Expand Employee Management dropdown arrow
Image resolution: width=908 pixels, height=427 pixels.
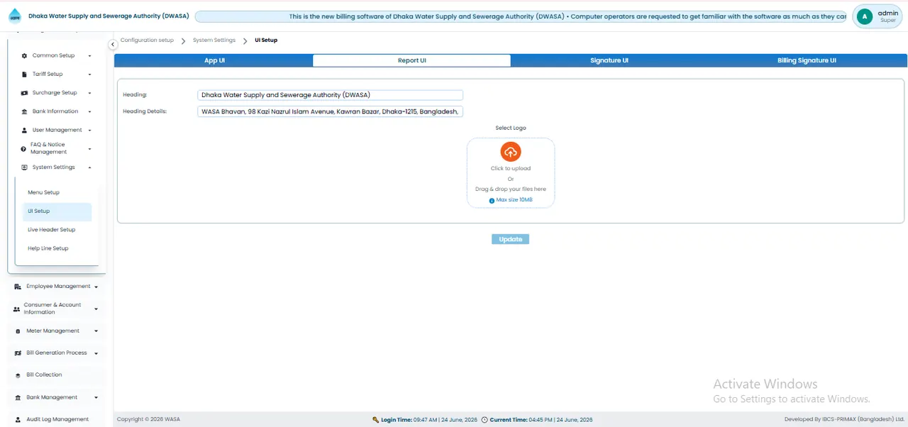pyautogui.click(x=96, y=287)
